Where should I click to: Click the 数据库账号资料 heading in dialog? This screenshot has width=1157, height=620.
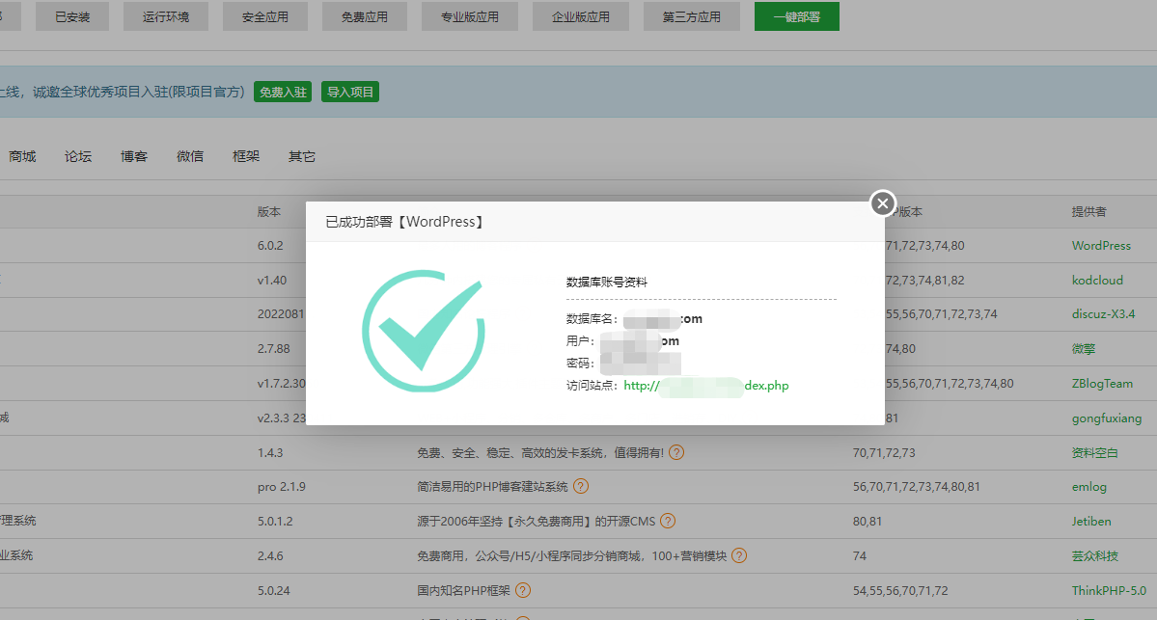pyautogui.click(x=607, y=282)
